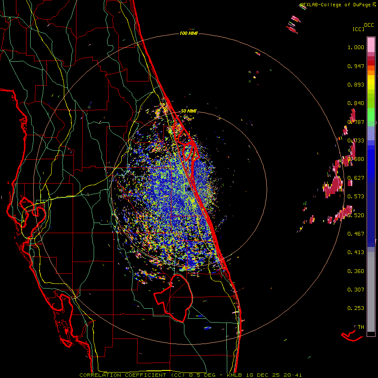Click the [CC] label above the color scale
The image size is (378, 378).
pos(358,29)
